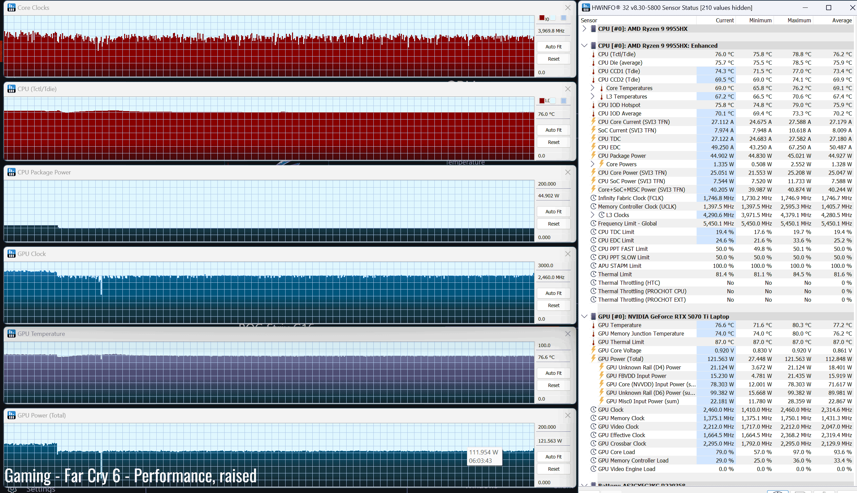Collapse the GPU [#0] NVIDIA GeForce RTX 5070 Ti group
This screenshot has width=857, height=493.
click(x=584, y=317)
